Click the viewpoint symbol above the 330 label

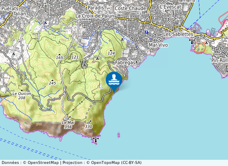pos(90,122)
